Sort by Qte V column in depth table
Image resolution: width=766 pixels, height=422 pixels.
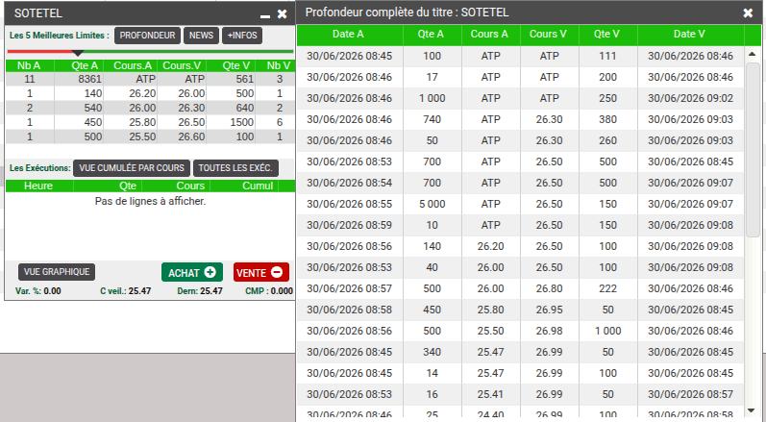[x=607, y=35]
